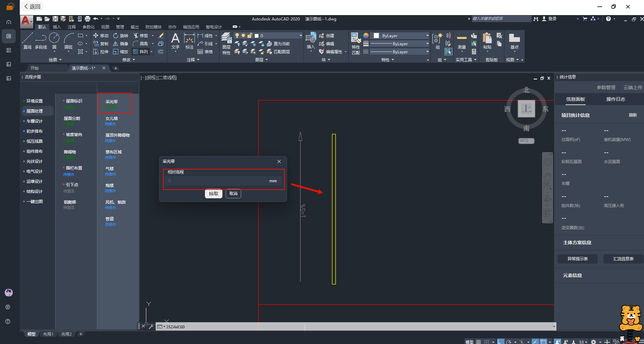Click the 异常提示表 button

click(577, 259)
